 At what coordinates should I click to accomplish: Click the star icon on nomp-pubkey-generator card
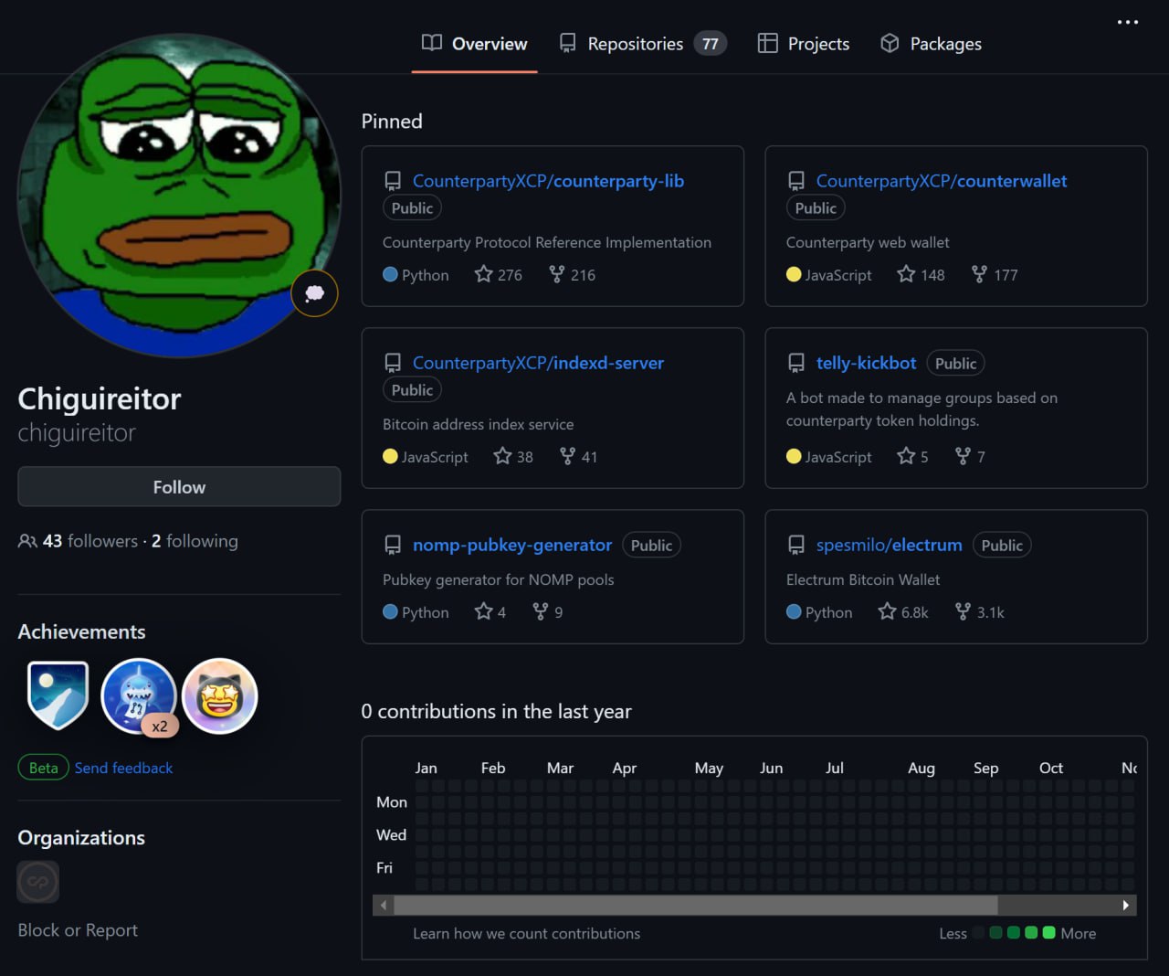point(483,610)
